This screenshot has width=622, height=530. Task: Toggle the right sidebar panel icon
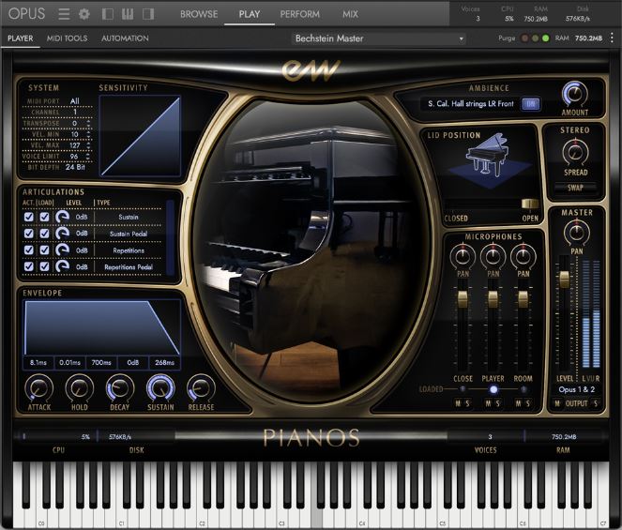pyautogui.click(x=148, y=14)
